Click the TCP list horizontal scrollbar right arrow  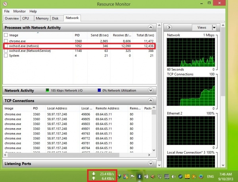(x=149, y=155)
